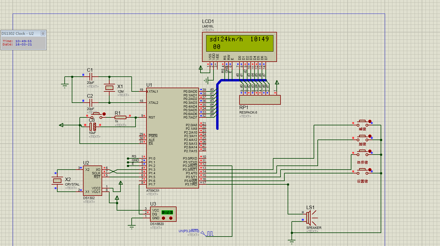Image resolution: width=440 pixels, height=246 pixels.
Task: Click the LCD1 reference label
Action: [x=208, y=21]
